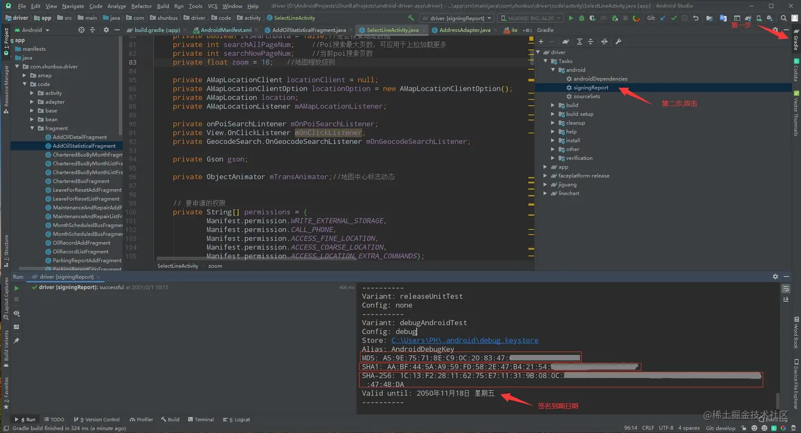Image resolution: width=801 pixels, height=433 pixels.
Task: Add a Gradle project with plus icon
Action: click(x=541, y=41)
